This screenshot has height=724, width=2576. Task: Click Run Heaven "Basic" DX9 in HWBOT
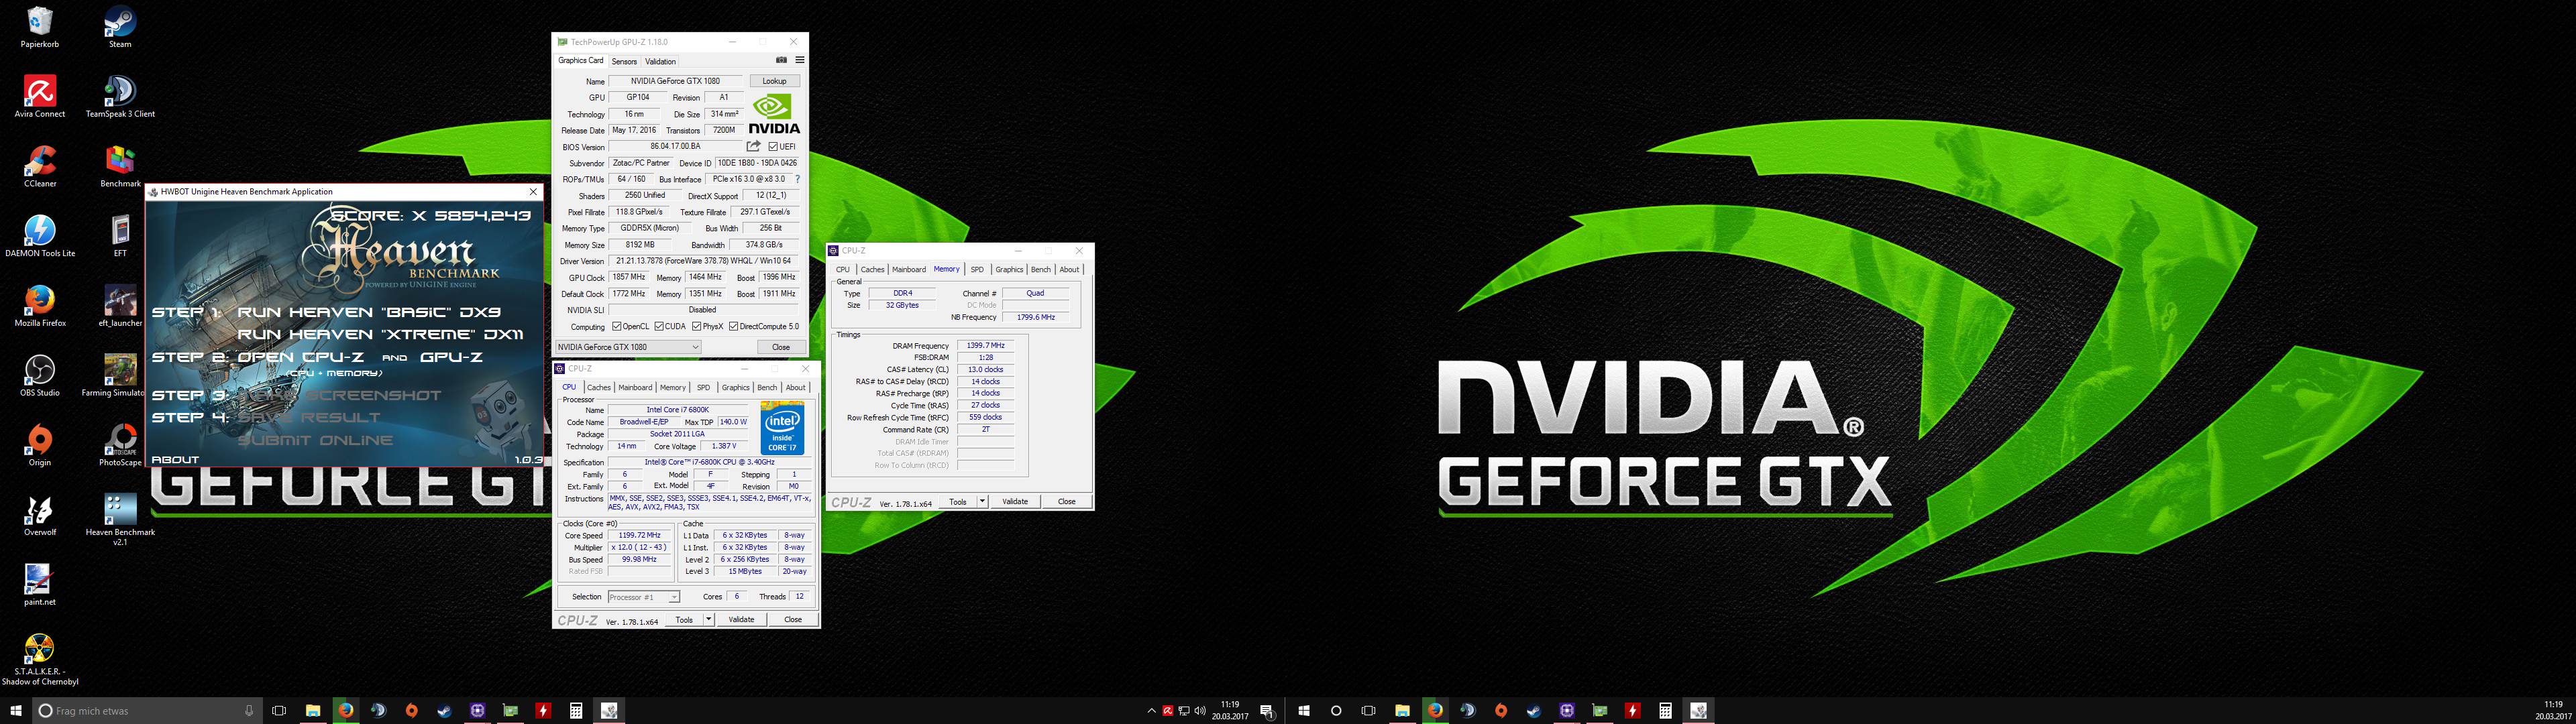pos(369,312)
